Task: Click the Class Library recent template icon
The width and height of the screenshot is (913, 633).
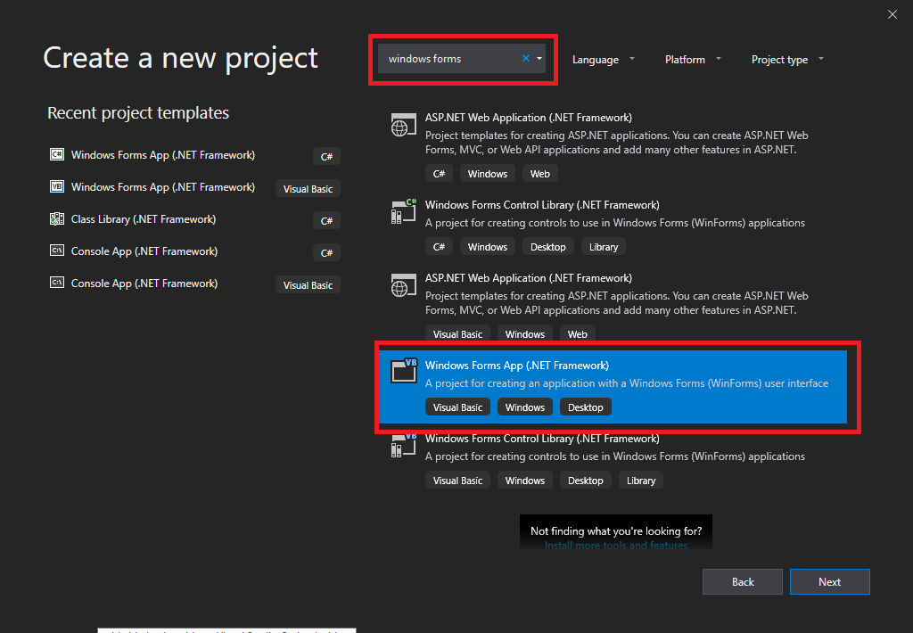Action: coord(56,218)
